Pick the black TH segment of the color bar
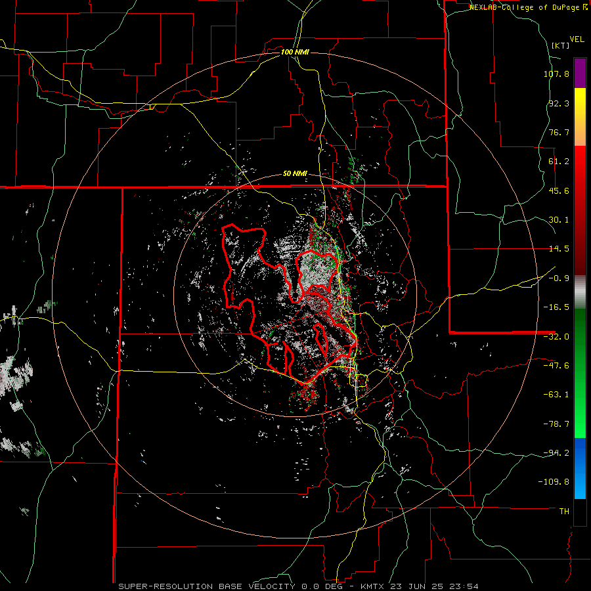Image resolution: width=591 pixels, height=591 pixels. click(x=580, y=512)
